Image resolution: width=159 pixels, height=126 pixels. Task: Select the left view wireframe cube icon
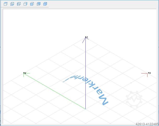(x=19, y=4)
